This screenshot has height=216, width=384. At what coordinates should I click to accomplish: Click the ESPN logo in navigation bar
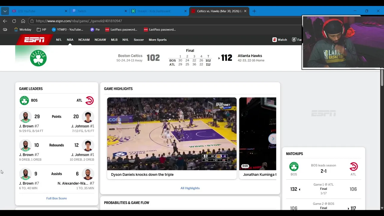34,40
